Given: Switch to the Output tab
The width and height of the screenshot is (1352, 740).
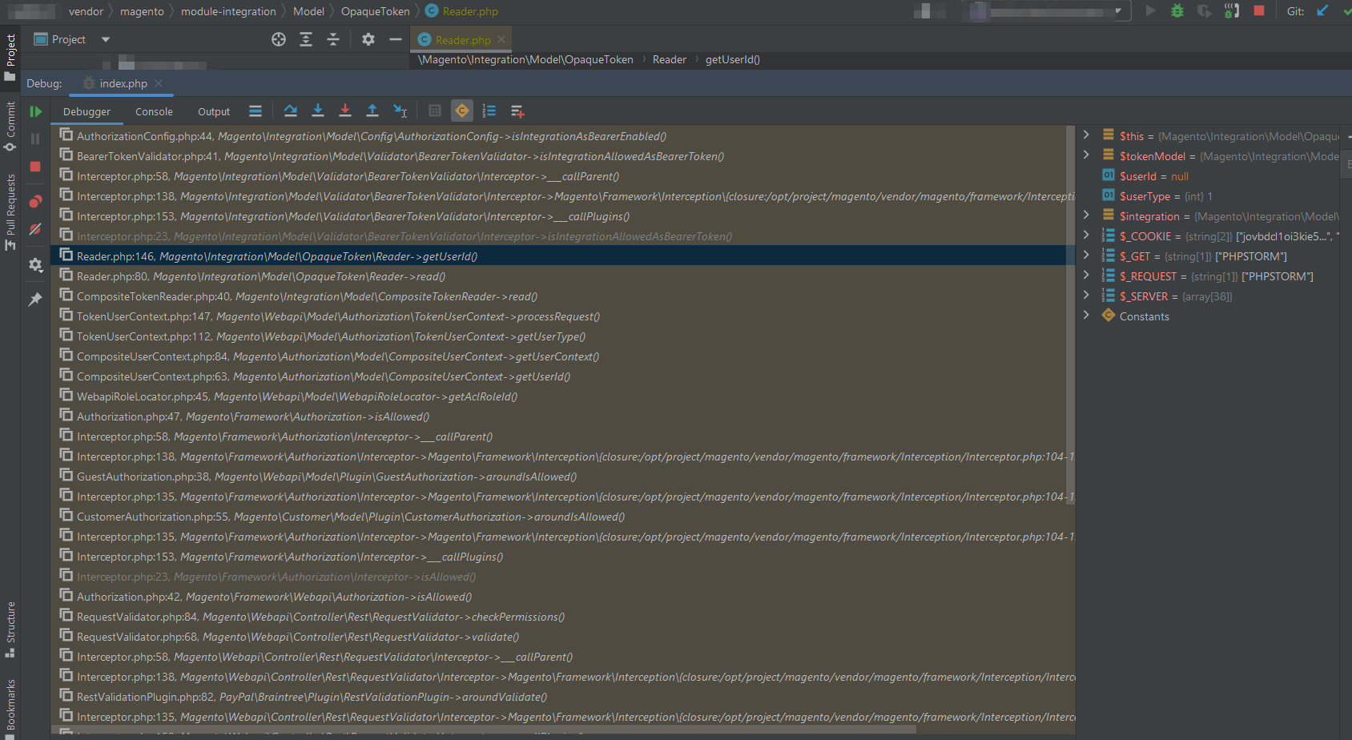Looking at the screenshot, I should 214,112.
